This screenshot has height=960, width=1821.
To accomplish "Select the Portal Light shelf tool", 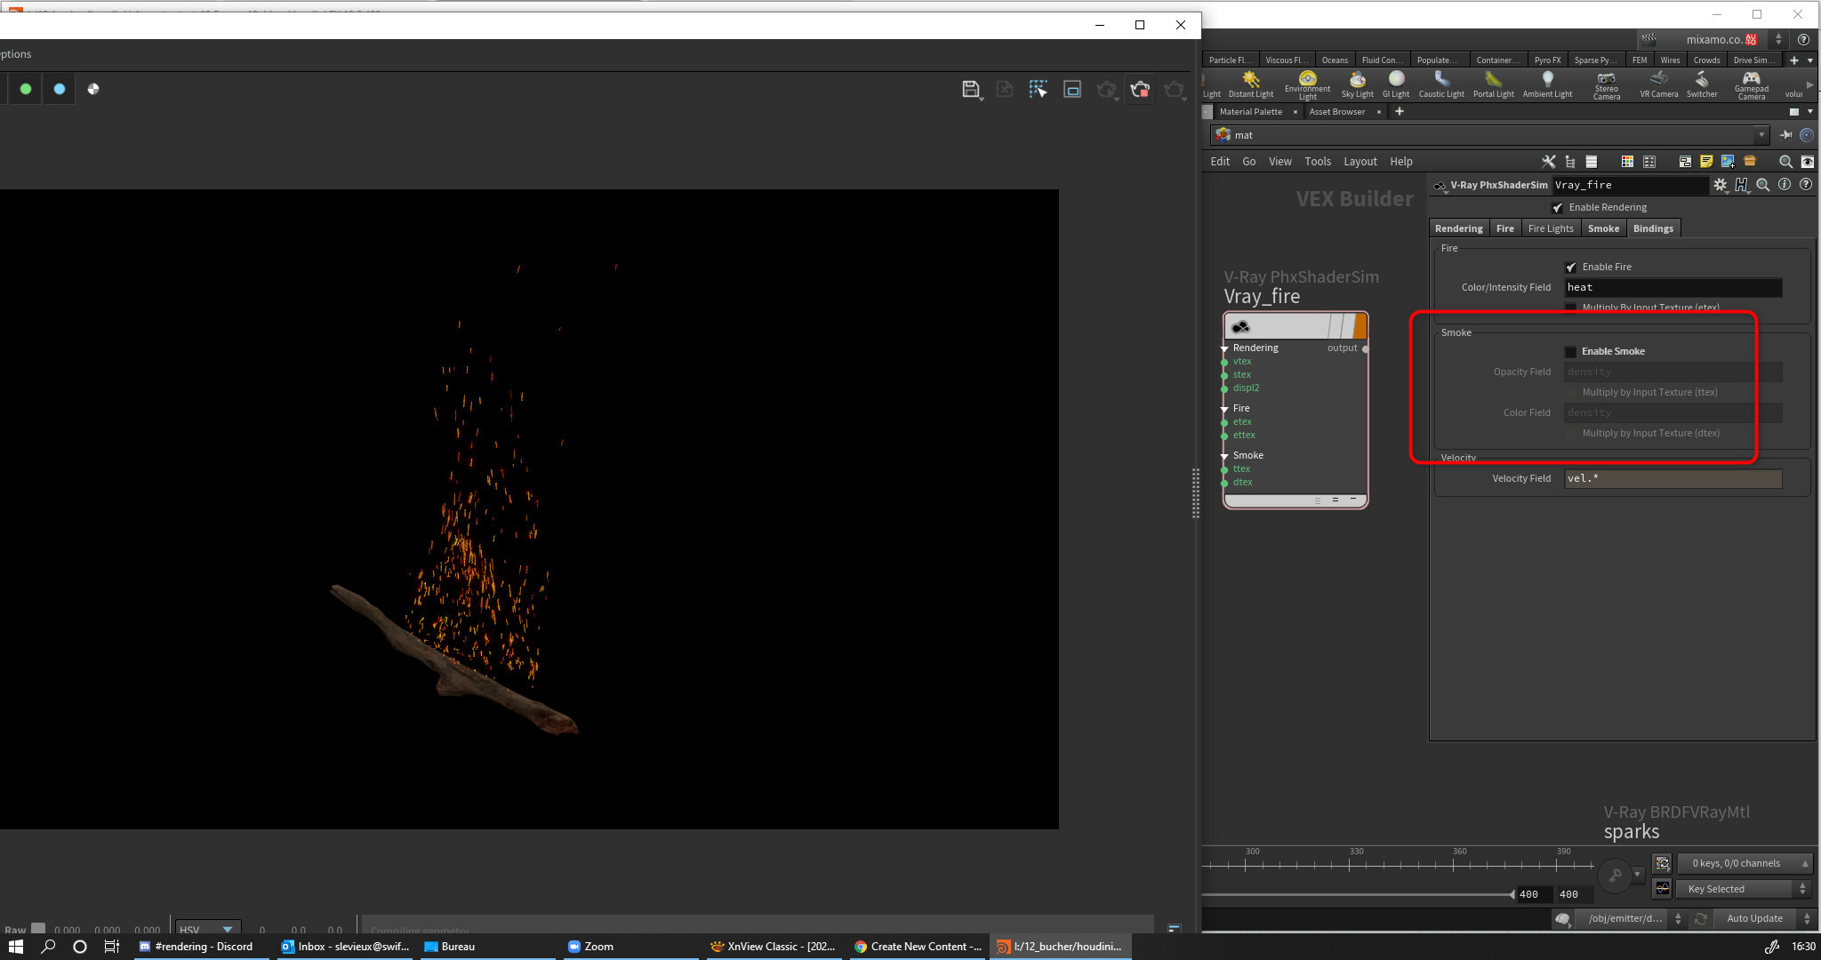I will [1493, 84].
